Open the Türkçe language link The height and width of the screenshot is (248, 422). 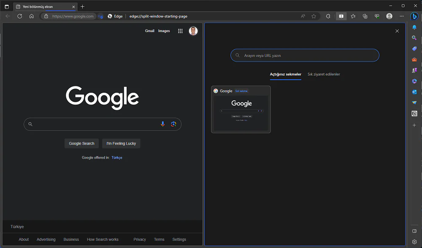click(x=116, y=157)
